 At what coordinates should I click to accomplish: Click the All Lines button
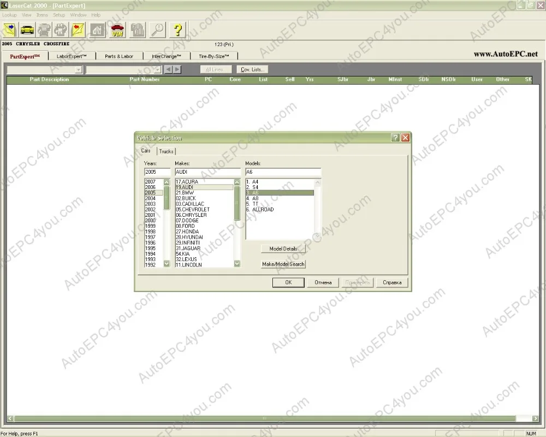click(216, 69)
